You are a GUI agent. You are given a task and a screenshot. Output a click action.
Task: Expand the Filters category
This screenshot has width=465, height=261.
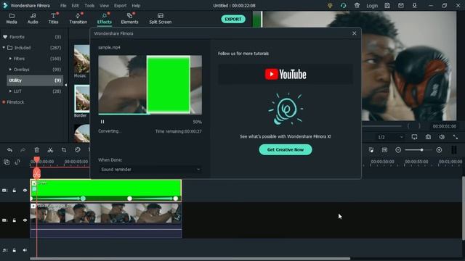(x=10, y=59)
